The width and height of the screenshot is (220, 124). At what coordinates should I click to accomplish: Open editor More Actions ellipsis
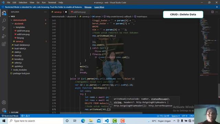217,12
